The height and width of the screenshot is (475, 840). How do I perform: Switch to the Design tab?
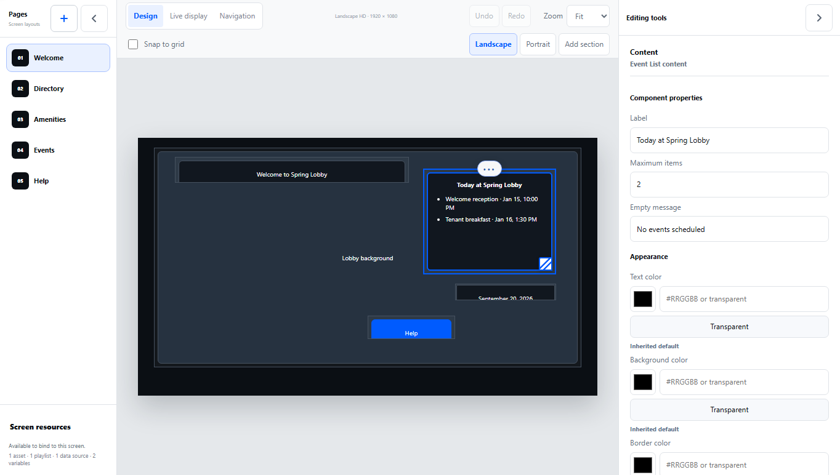(x=146, y=16)
